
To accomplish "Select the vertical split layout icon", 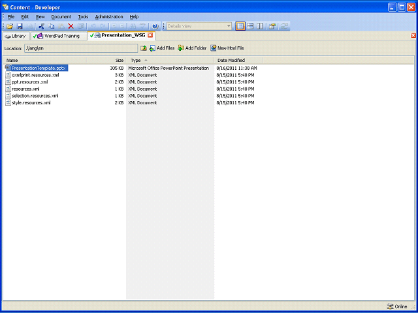I will coord(260,26).
